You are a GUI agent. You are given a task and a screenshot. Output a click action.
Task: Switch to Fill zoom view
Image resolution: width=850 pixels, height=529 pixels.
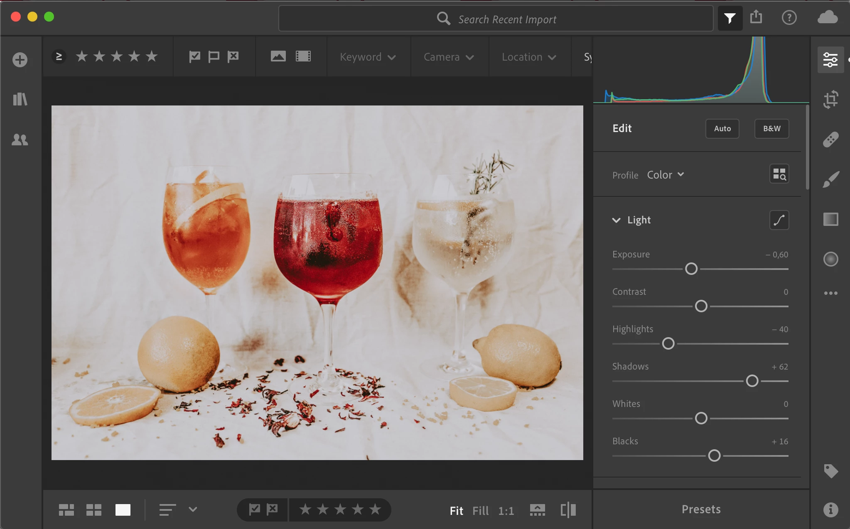click(x=480, y=511)
